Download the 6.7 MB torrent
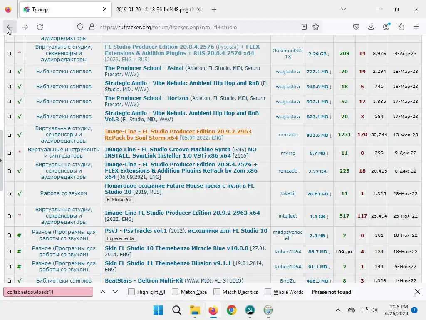The image size is (426, 320). [x=319, y=153]
